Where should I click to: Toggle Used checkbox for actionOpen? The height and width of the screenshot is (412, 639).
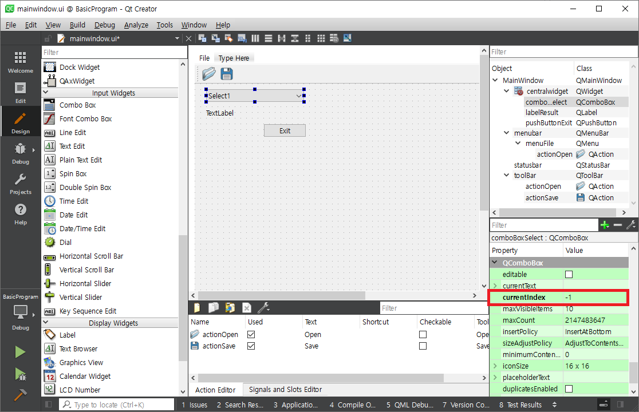click(251, 334)
